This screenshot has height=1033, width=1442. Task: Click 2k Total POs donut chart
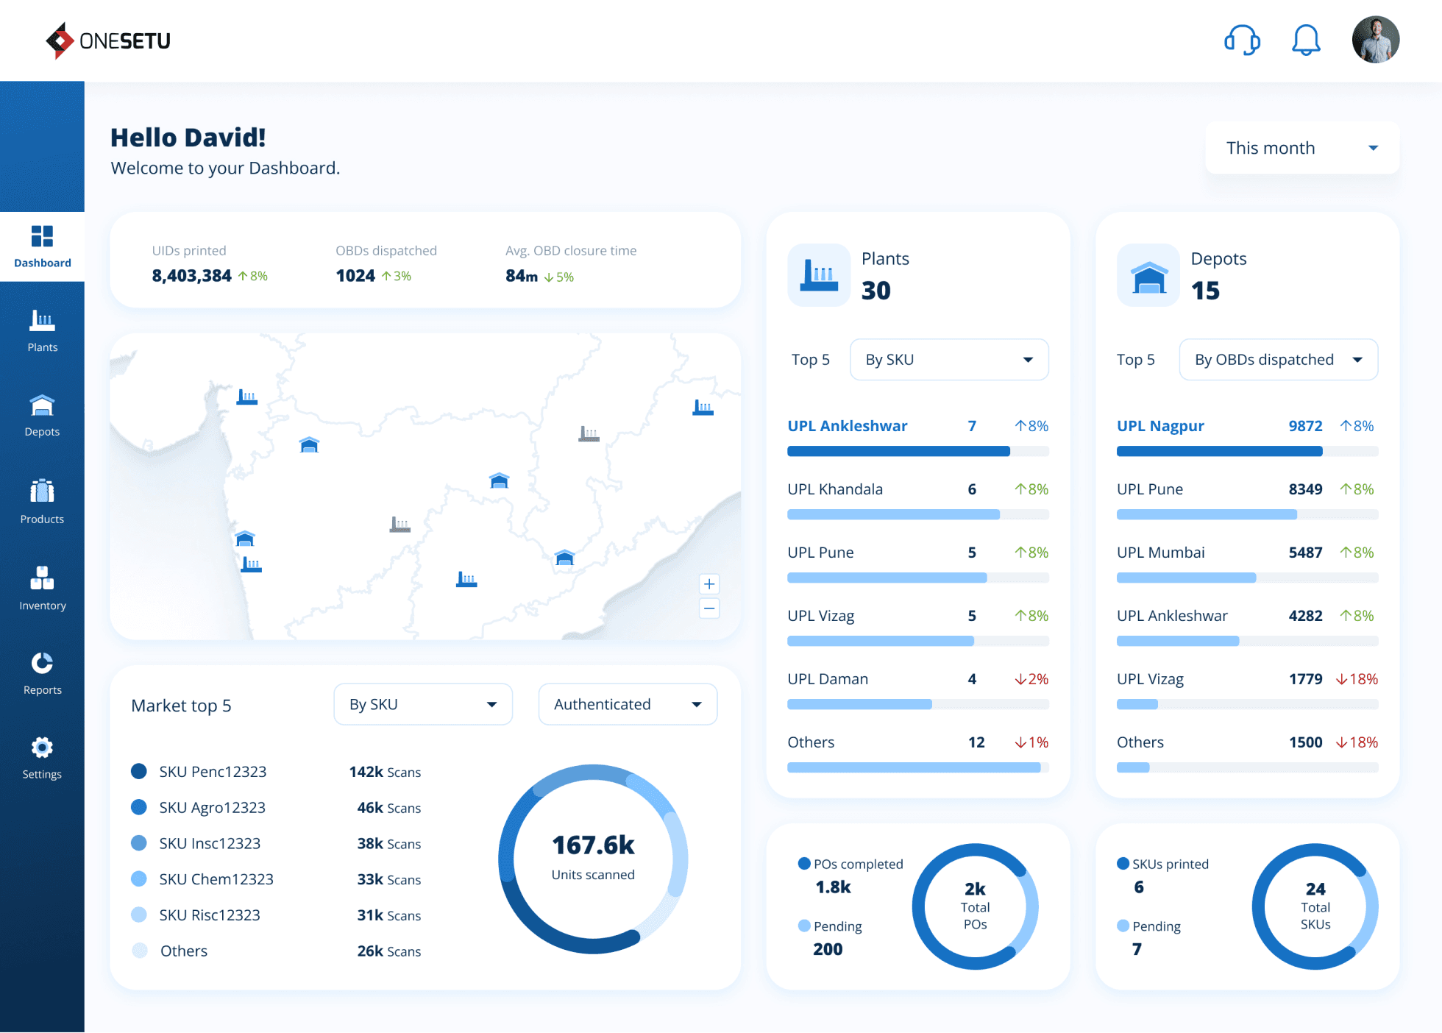(x=975, y=906)
